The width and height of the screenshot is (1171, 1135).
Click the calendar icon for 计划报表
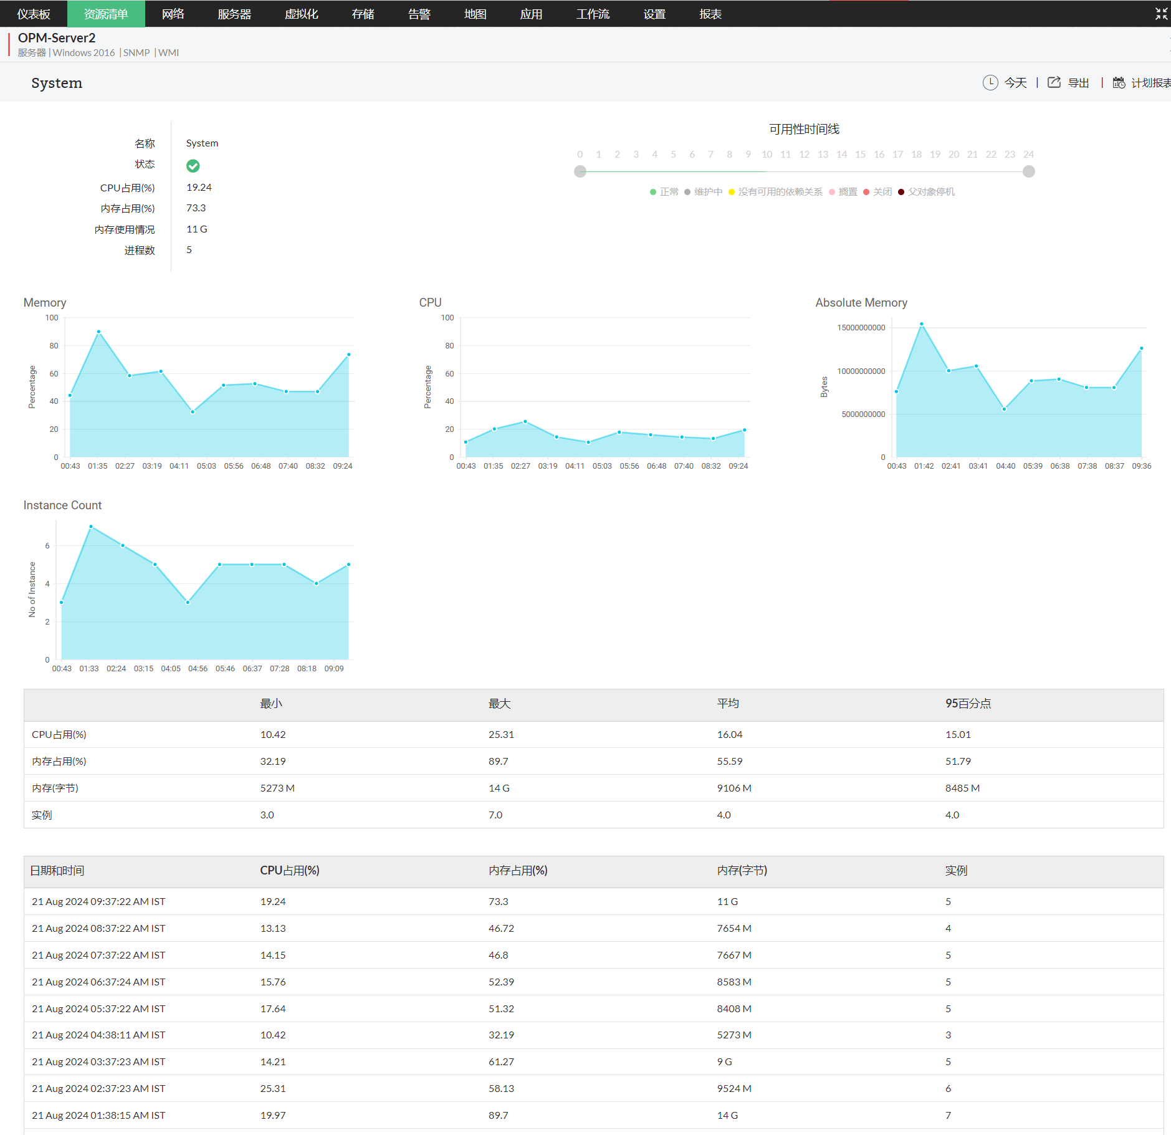click(x=1119, y=82)
